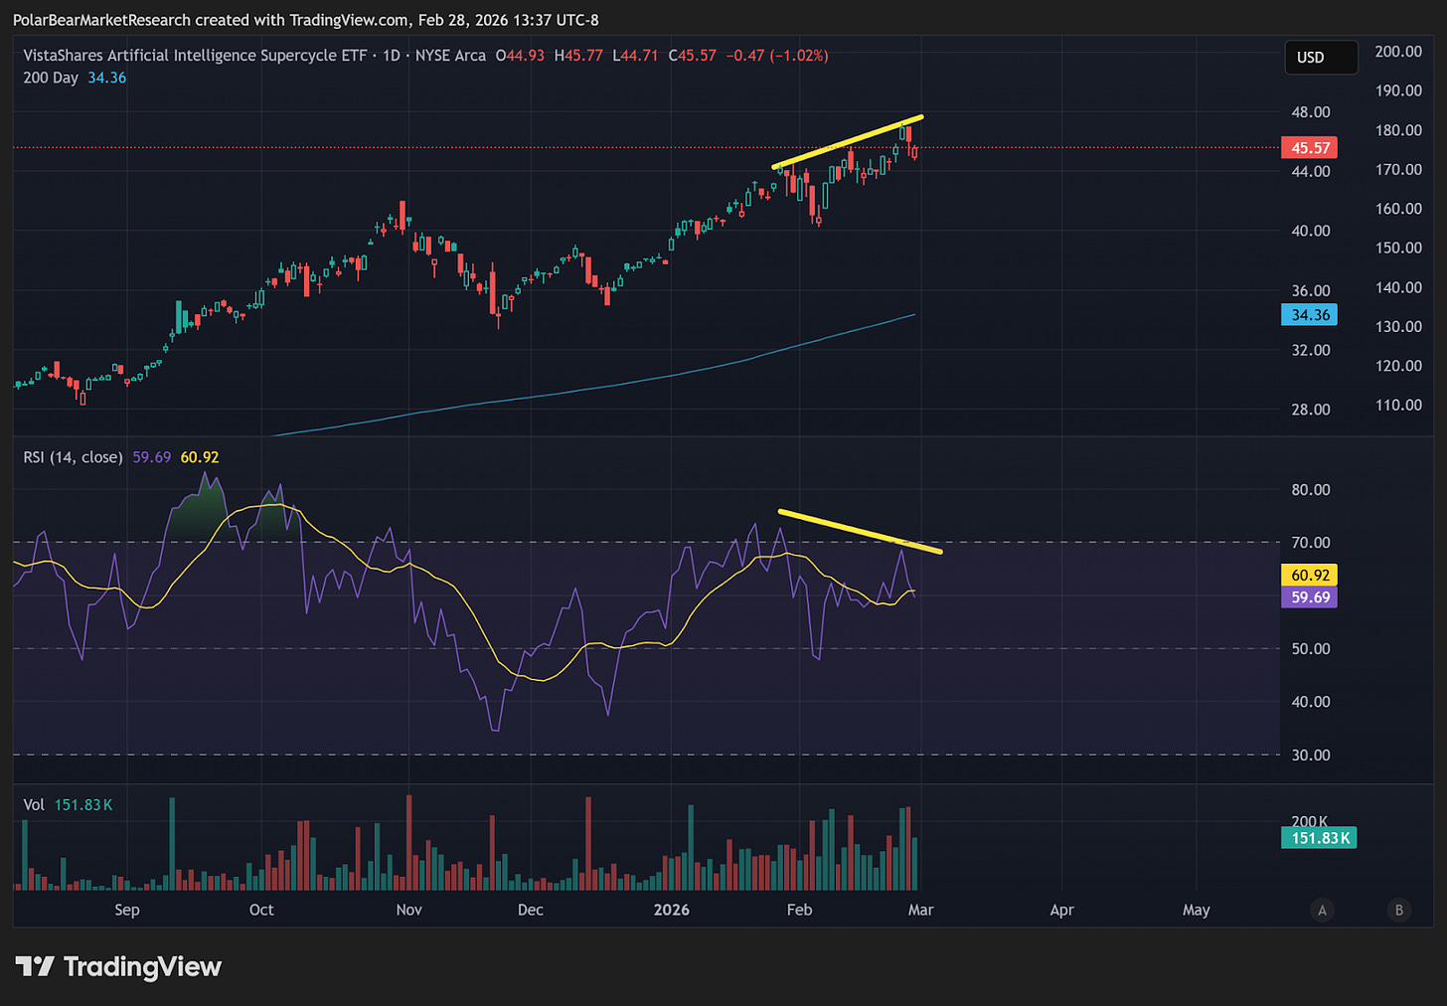Click the 200 Day value label 34.36

tap(1310, 315)
